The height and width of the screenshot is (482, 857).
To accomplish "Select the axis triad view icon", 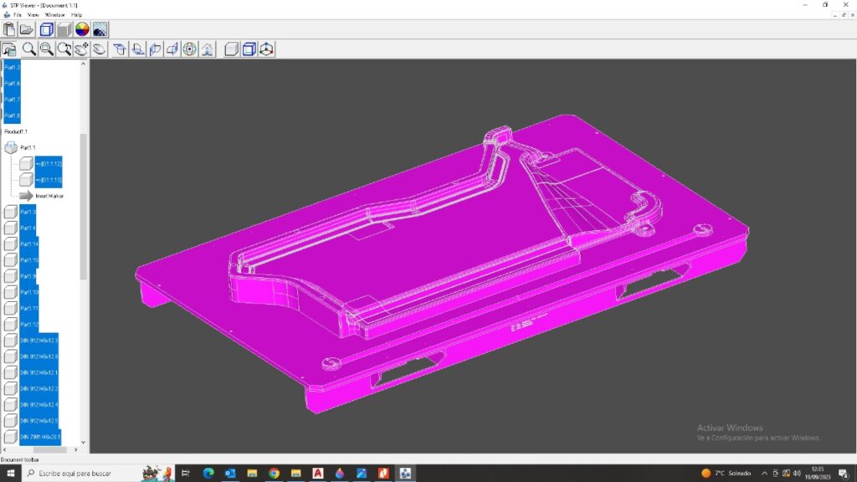I will click(x=267, y=49).
